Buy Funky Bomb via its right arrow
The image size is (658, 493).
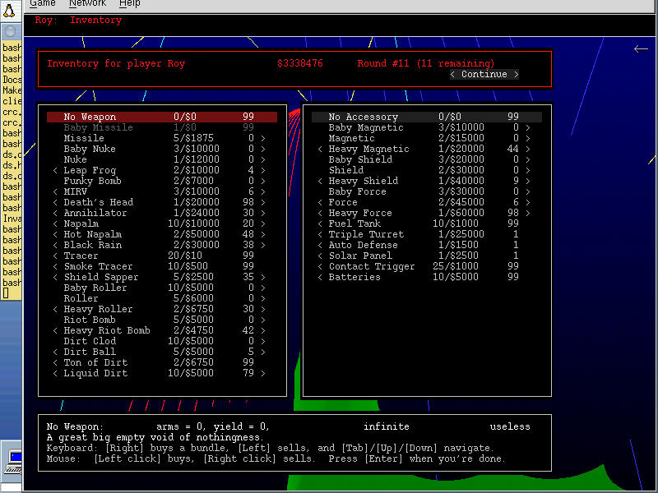263,181
